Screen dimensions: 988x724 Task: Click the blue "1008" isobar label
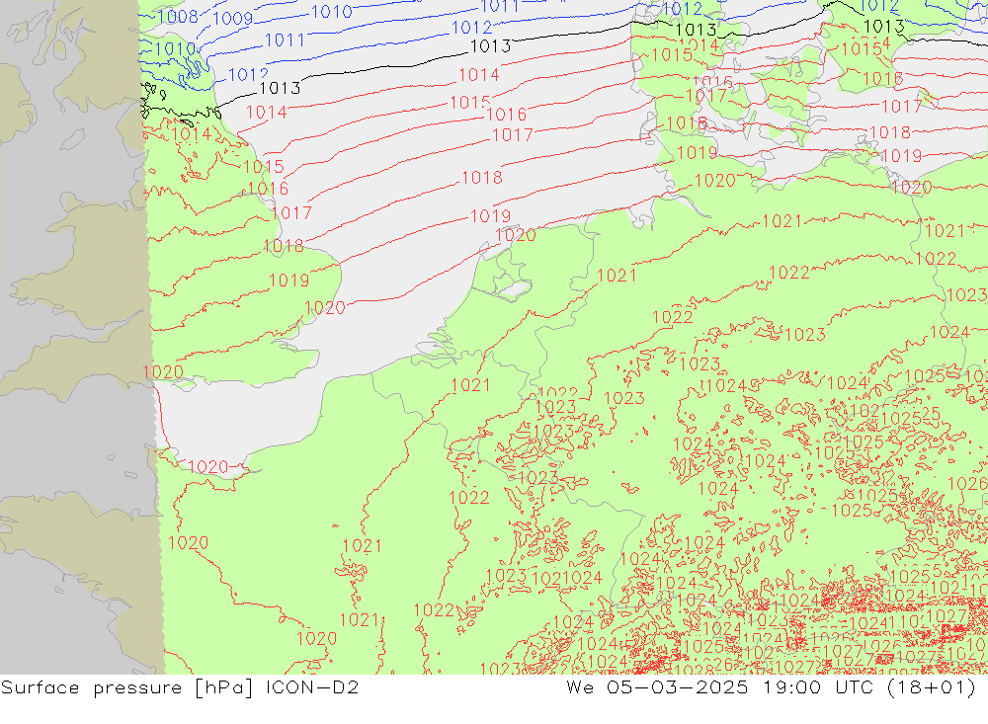pyautogui.click(x=178, y=17)
